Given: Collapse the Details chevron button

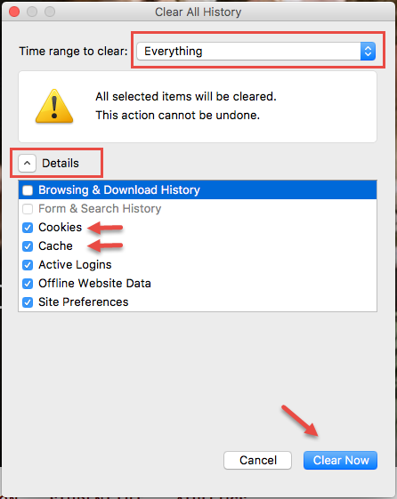Looking at the screenshot, I should [27, 164].
